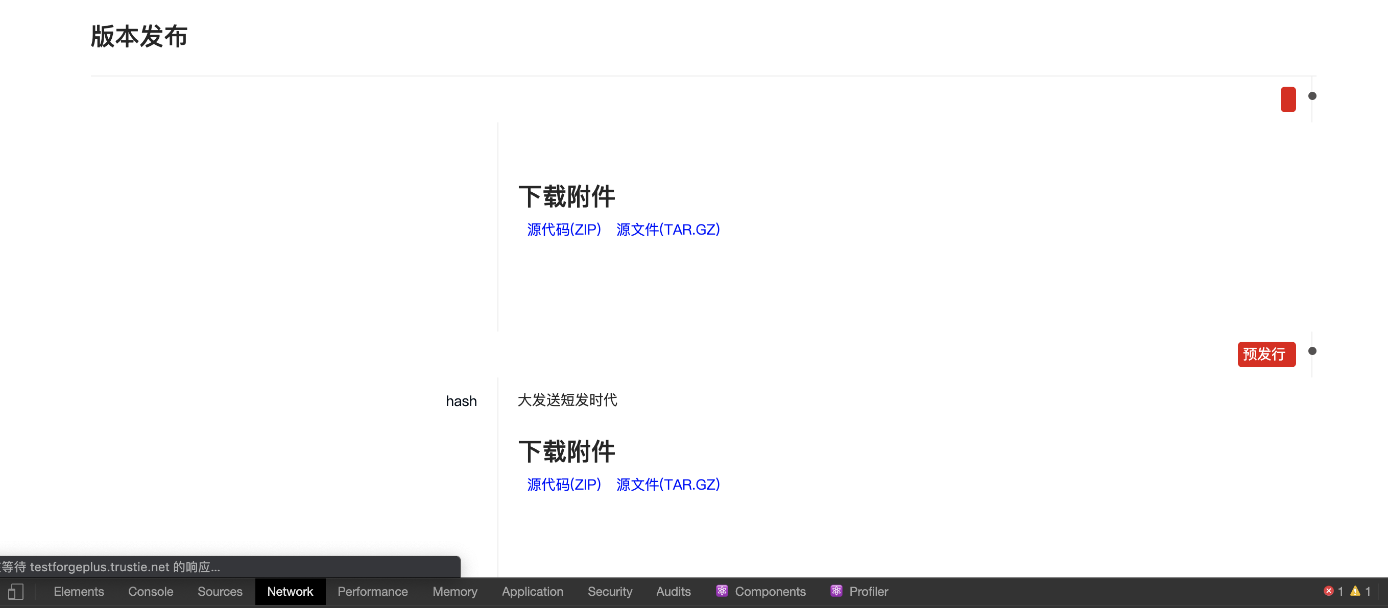Open the Sources tab
This screenshot has height=608, width=1388.
(x=220, y=591)
